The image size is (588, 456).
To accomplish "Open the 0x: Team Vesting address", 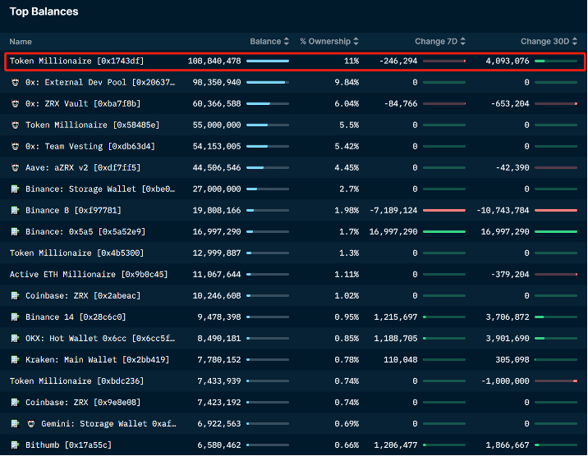I will [x=90, y=147].
